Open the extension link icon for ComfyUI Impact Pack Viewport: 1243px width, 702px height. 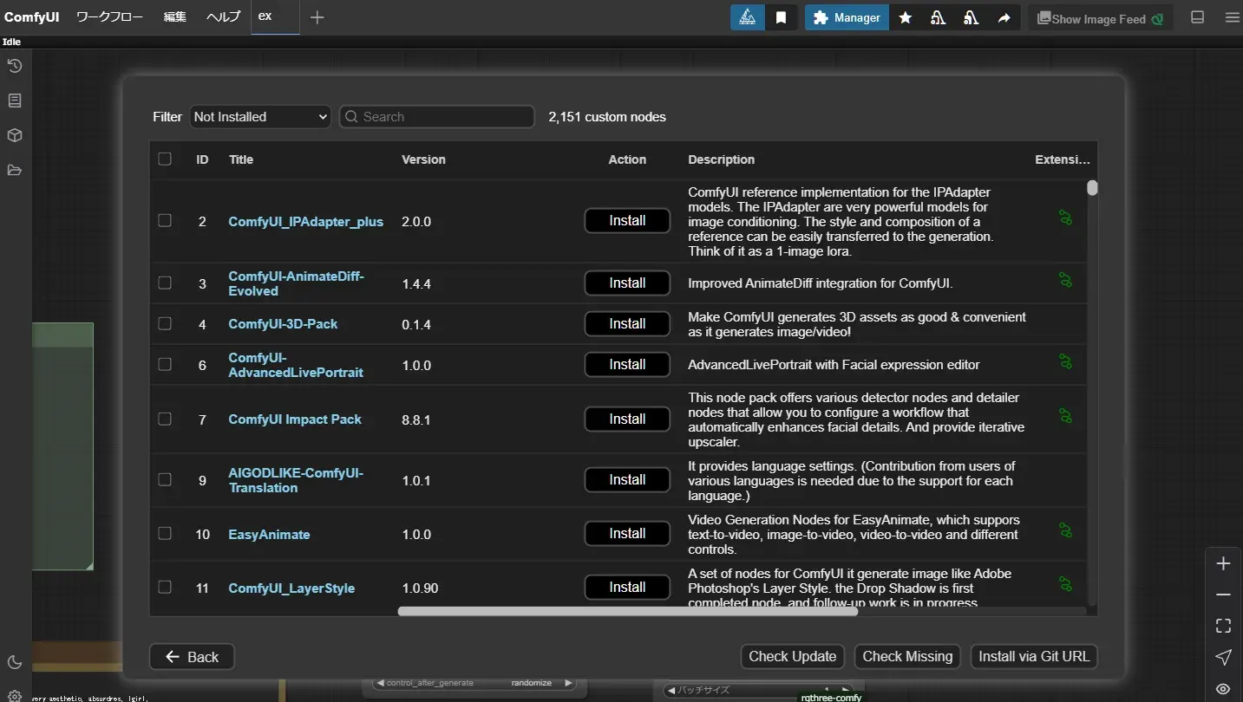[x=1065, y=416]
